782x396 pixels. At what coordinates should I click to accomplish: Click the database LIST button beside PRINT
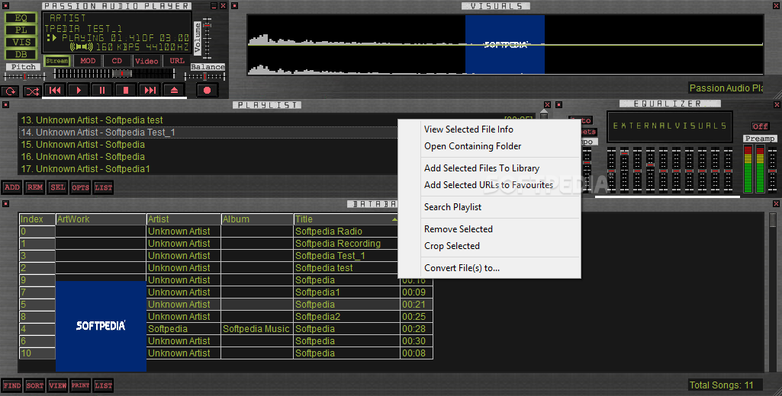coord(103,385)
